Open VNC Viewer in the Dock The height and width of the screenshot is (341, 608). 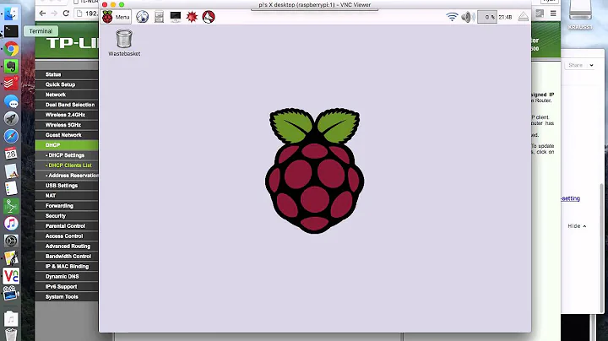tap(11, 275)
